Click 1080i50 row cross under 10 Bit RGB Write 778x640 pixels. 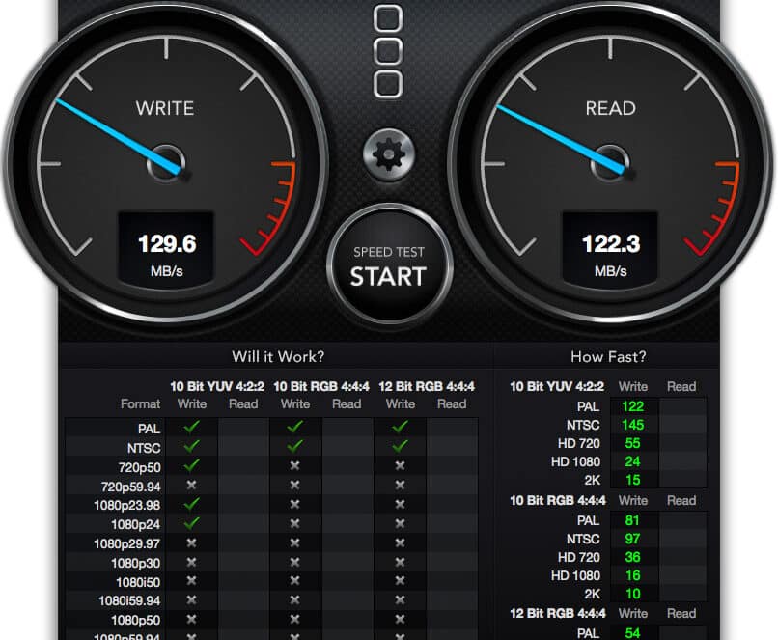[294, 580]
